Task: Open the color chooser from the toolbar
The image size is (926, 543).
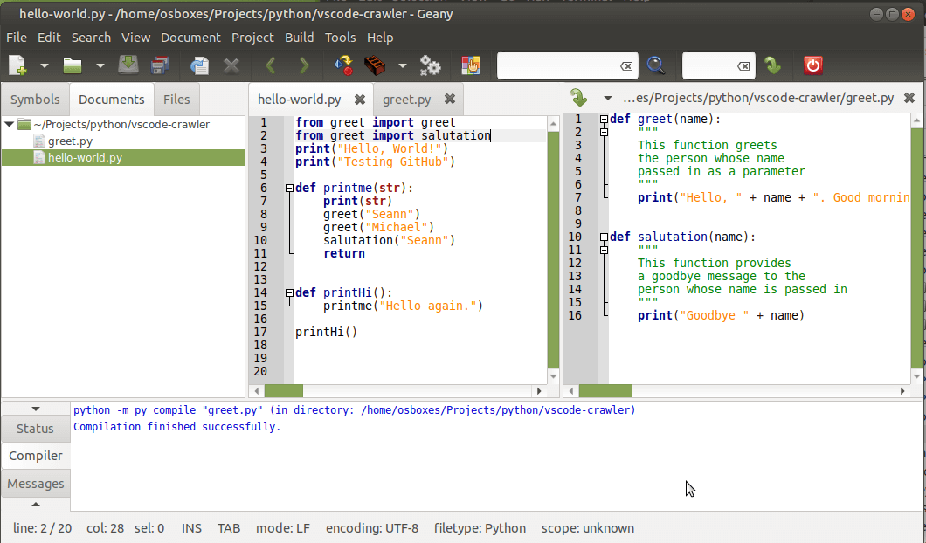Action: 471,65
